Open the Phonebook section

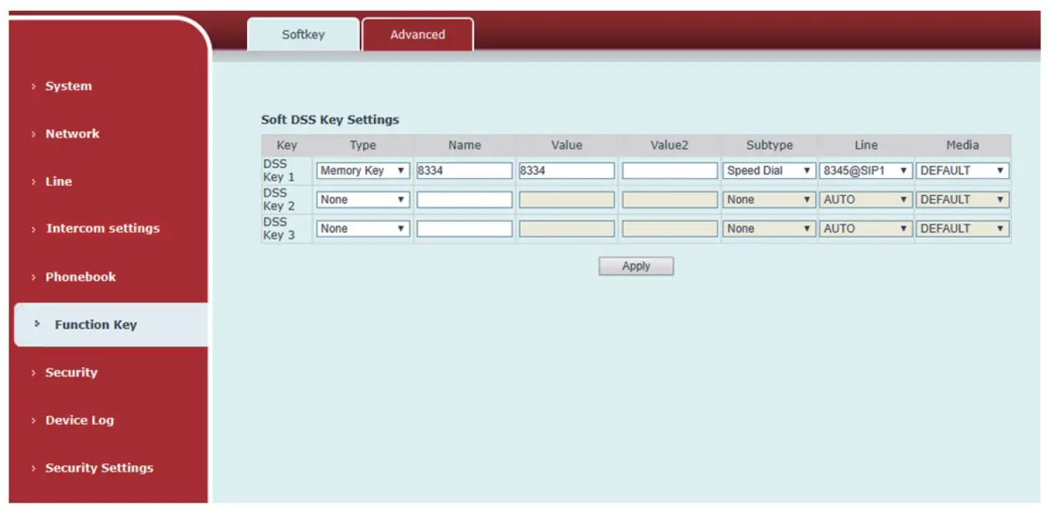click(80, 277)
